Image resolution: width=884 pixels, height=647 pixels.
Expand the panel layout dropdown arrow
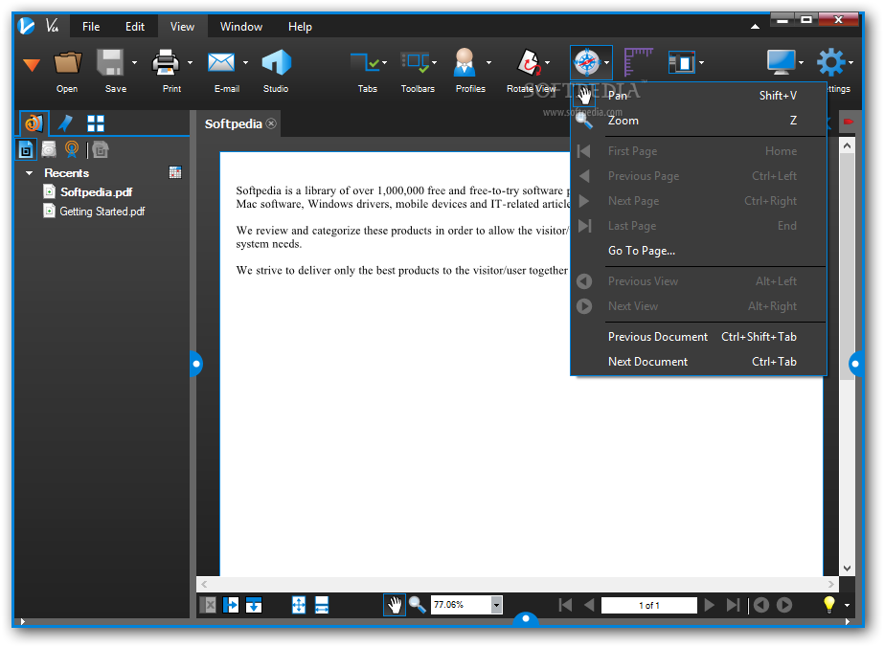pos(701,62)
